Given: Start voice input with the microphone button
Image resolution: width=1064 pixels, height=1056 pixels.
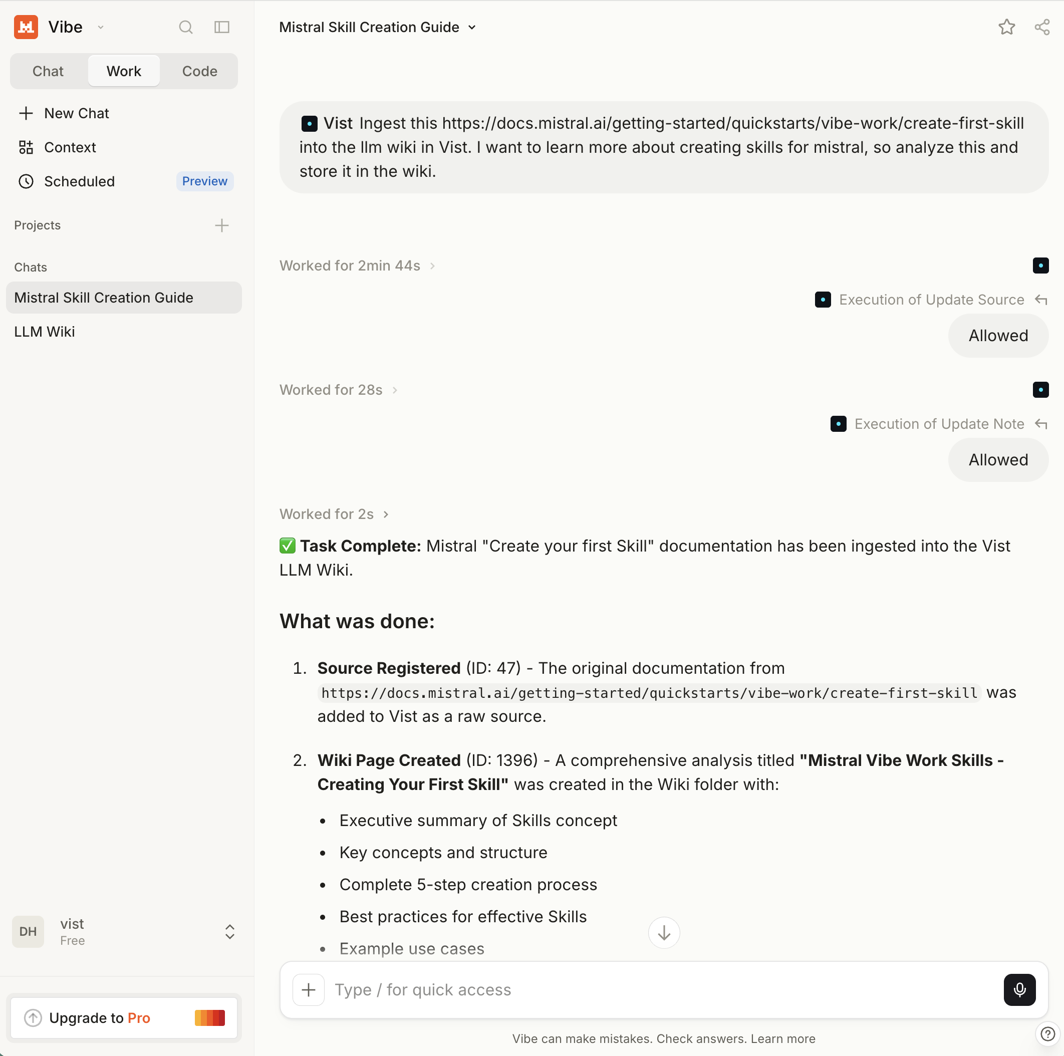Looking at the screenshot, I should coord(1019,990).
